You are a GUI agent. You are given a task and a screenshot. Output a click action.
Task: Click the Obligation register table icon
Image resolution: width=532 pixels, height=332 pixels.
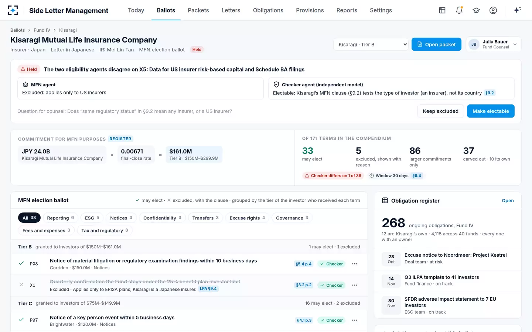[x=385, y=200]
